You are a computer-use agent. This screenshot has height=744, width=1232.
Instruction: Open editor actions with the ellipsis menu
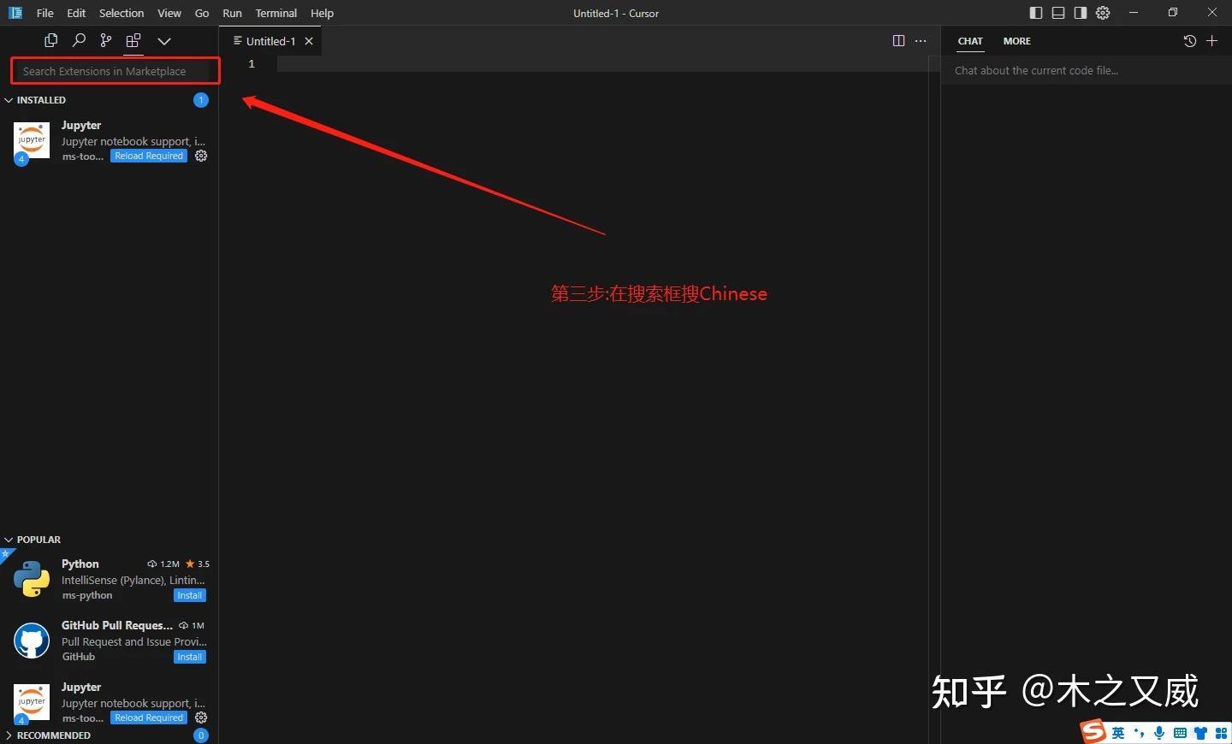[921, 40]
